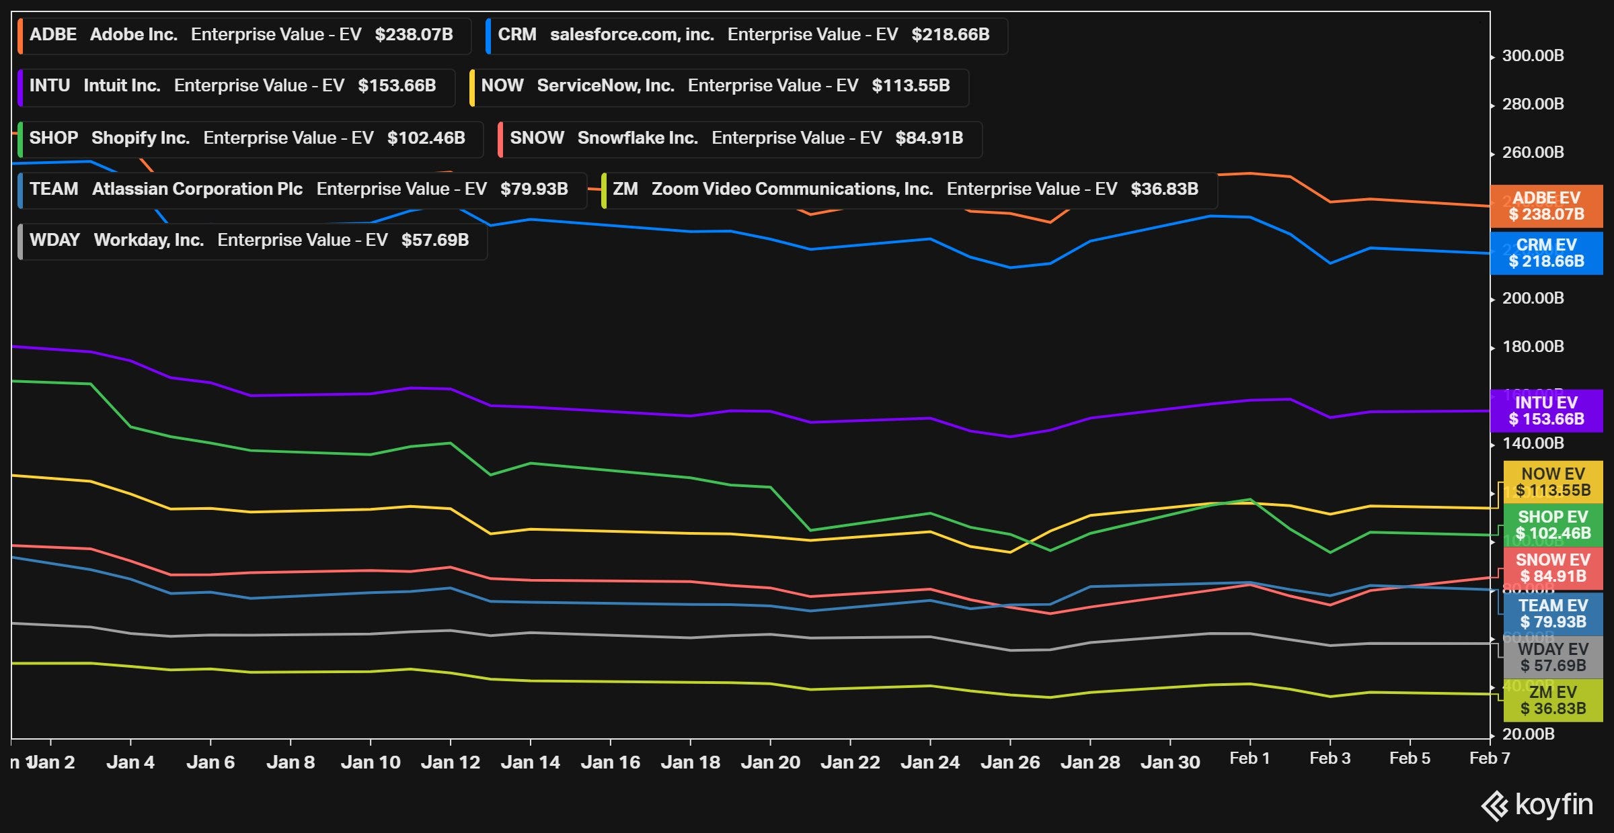The height and width of the screenshot is (833, 1614).
Task: Click the gray WDAY EV price tag
Action: 1553,658
